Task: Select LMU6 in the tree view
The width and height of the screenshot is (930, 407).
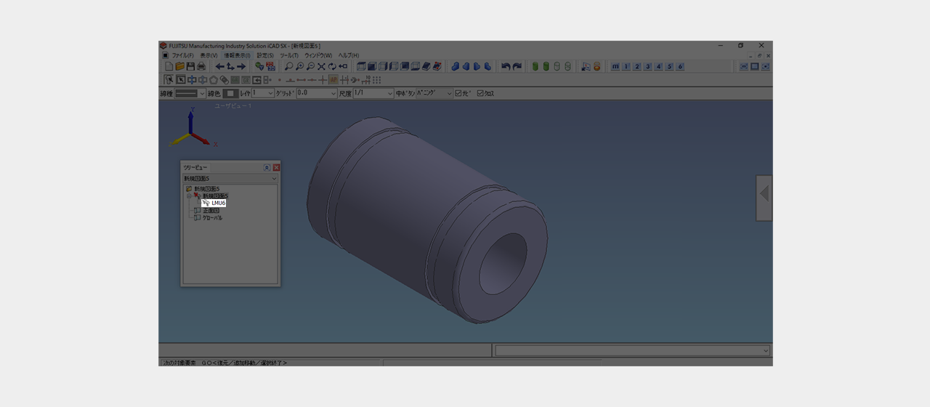Action: (x=218, y=203)
